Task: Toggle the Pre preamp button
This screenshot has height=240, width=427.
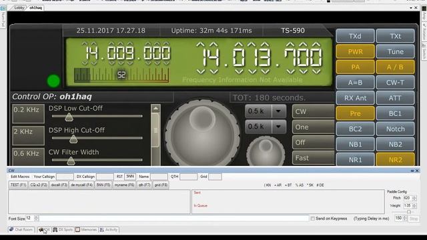Action: (x=355, y=113)
